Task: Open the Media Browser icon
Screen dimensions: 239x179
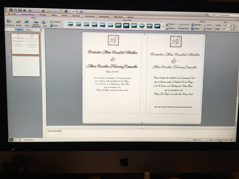Action: tap(66, 11)
